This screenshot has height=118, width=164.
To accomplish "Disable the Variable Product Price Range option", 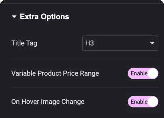I will coord(143,73).
